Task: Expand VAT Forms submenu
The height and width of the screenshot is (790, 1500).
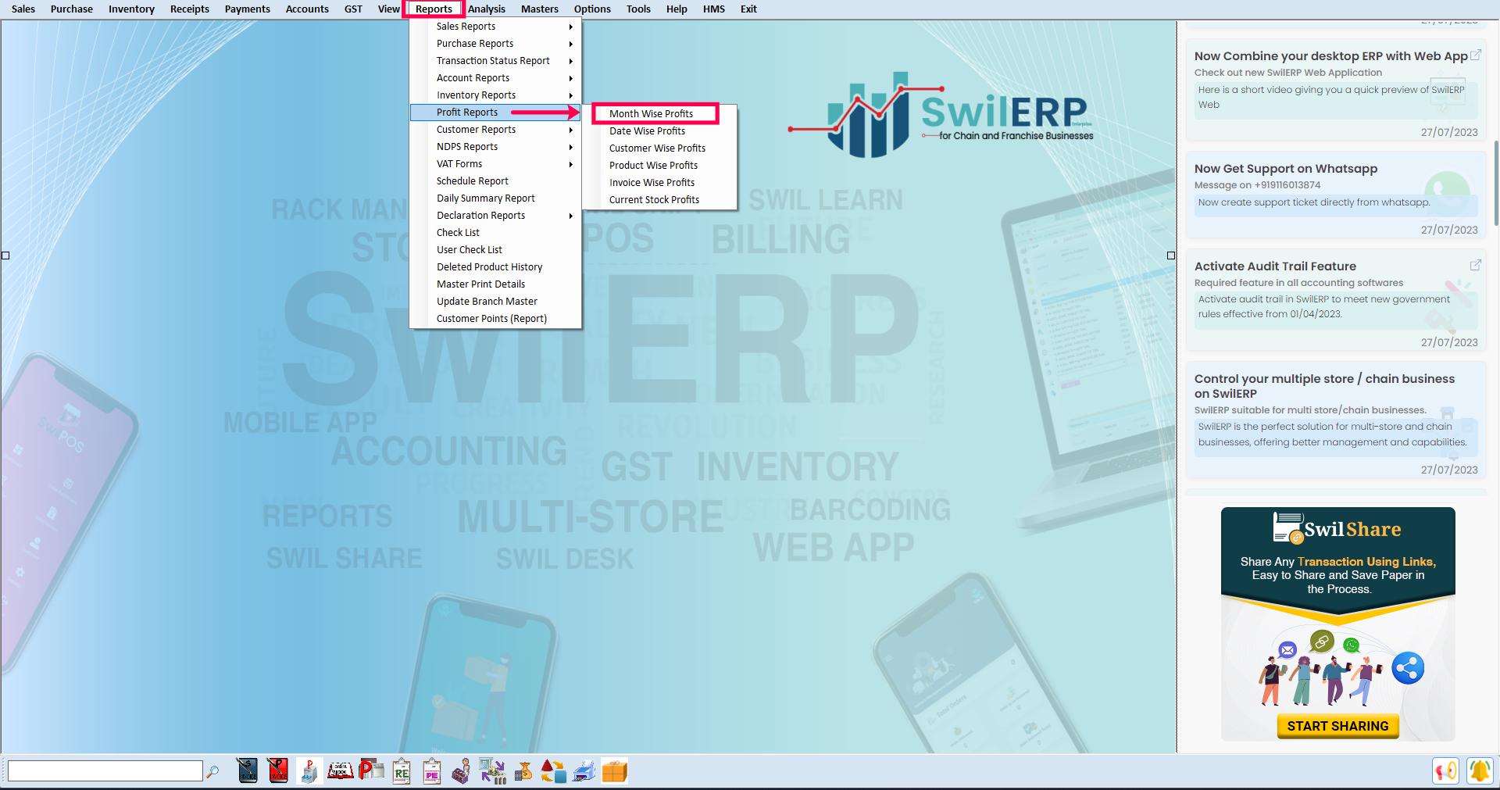Action: click(x=495, y=164)
